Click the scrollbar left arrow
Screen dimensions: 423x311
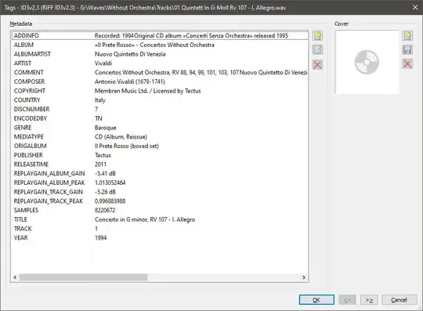[x=15, y=277]
